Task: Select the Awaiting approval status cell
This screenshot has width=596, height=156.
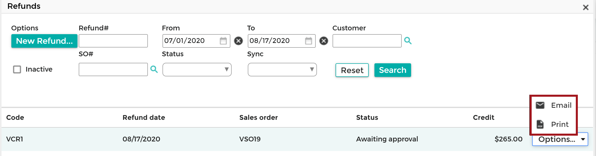Action: pyautogui.click(x=387, y=139)
